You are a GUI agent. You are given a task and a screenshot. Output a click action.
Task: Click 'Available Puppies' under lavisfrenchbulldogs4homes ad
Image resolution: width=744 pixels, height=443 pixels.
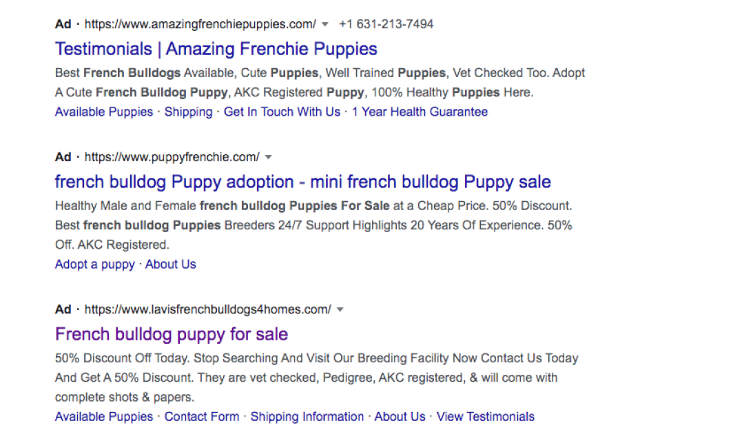(104, 417)
